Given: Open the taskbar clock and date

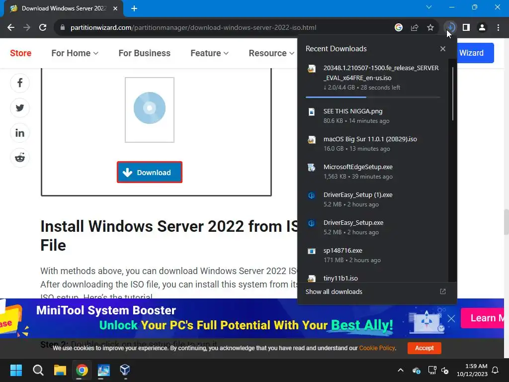Looking at the screenshot, I should click(x=472, y=370).
